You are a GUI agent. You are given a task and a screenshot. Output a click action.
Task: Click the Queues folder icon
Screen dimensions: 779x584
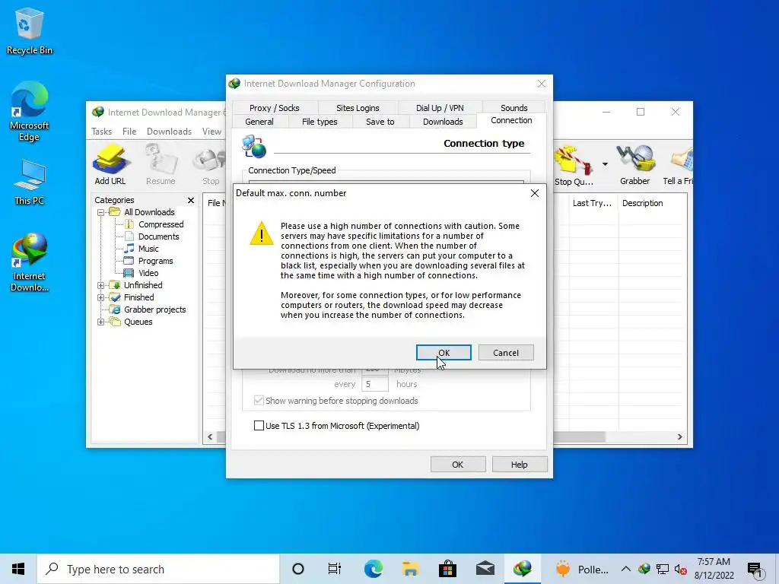(115, 322)
